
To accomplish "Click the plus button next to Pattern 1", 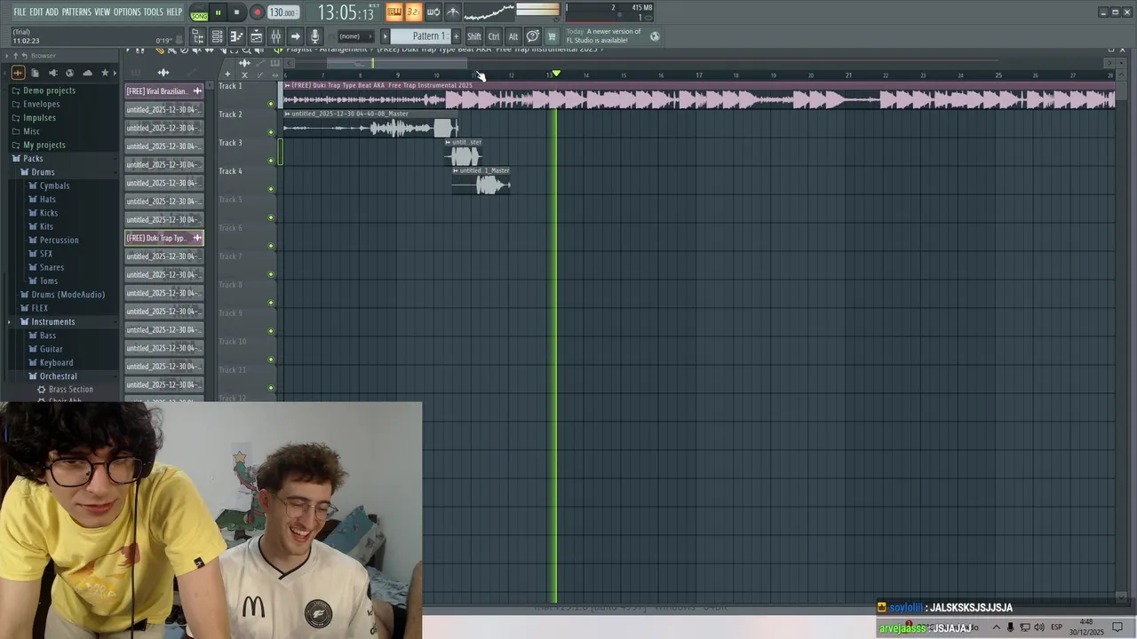I will point(457,36).
